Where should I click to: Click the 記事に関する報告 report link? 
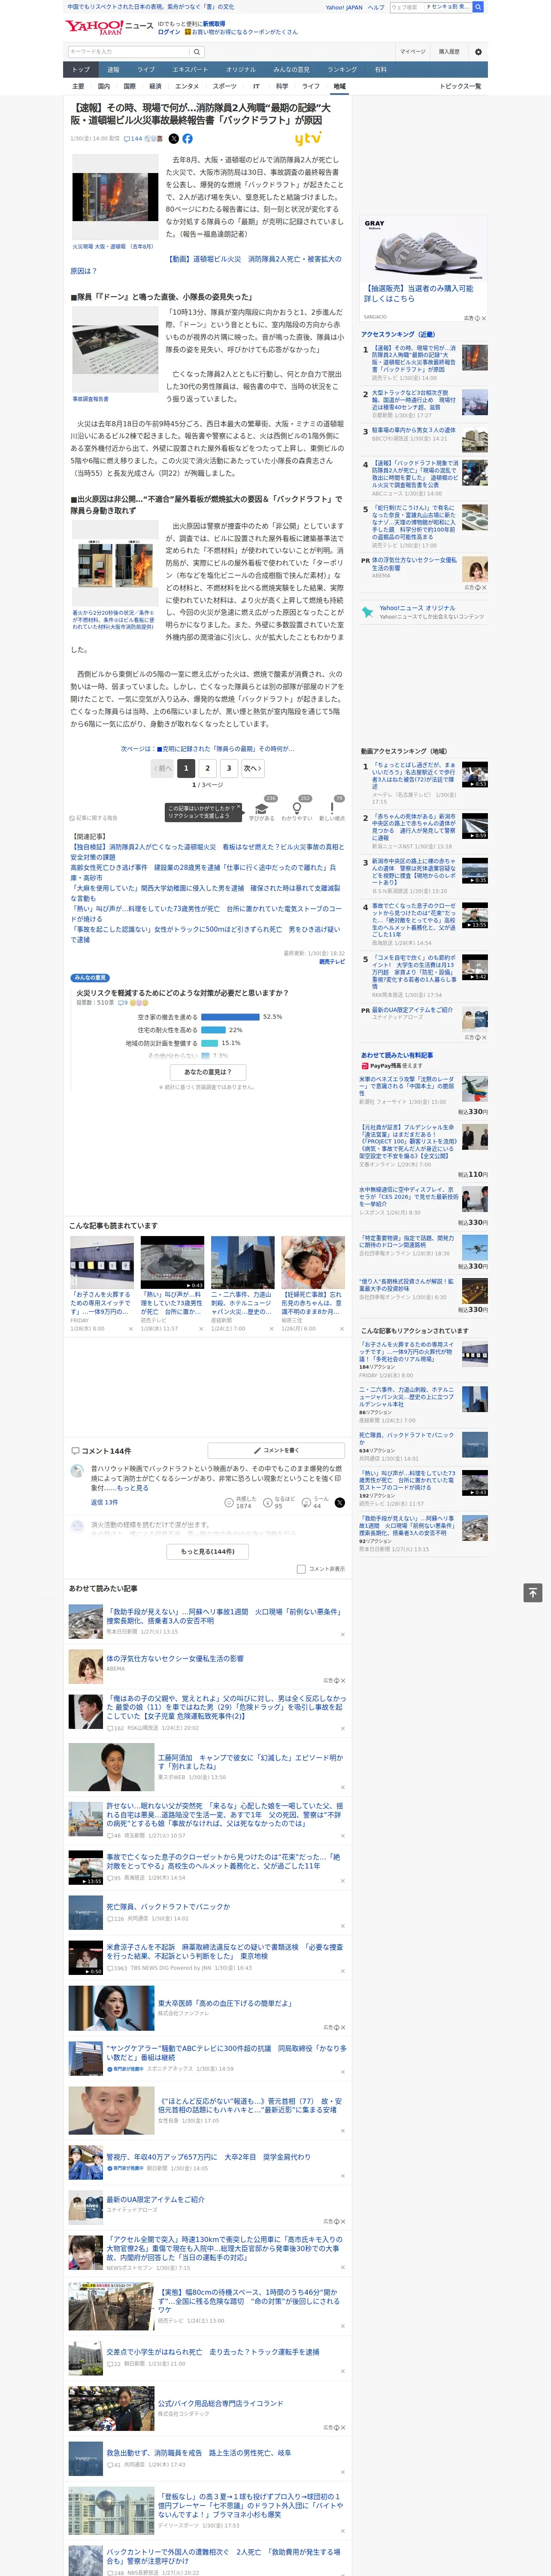click(93, 818)
